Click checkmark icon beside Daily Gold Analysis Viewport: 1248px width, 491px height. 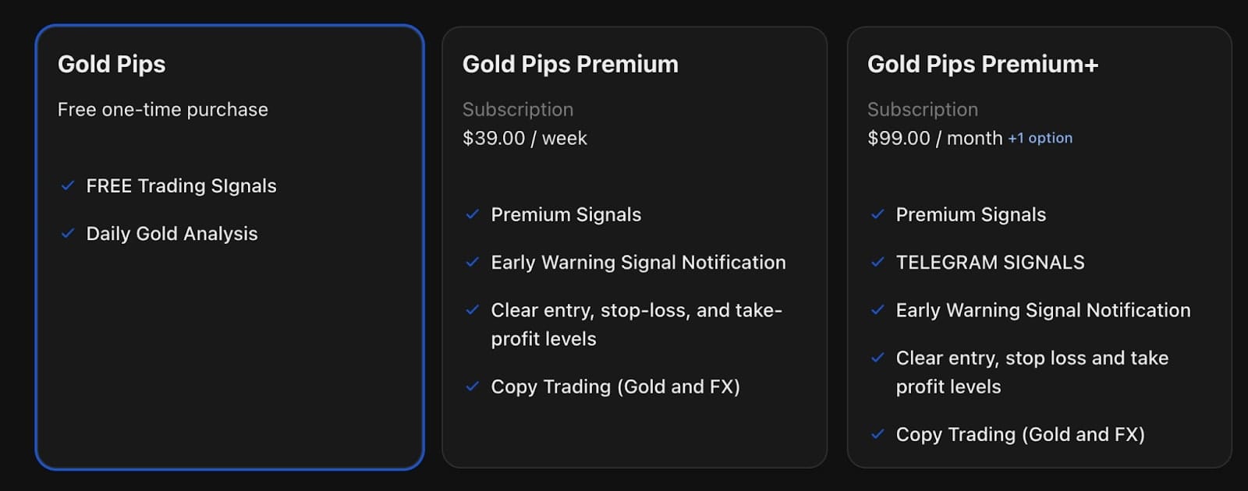(x=68, y=233)
